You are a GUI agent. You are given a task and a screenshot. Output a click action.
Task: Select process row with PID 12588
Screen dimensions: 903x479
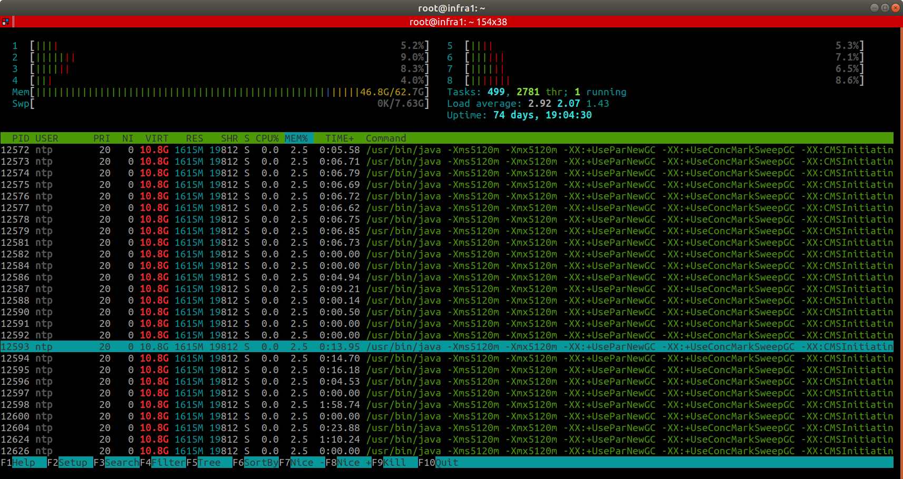[x=447, y=301]
